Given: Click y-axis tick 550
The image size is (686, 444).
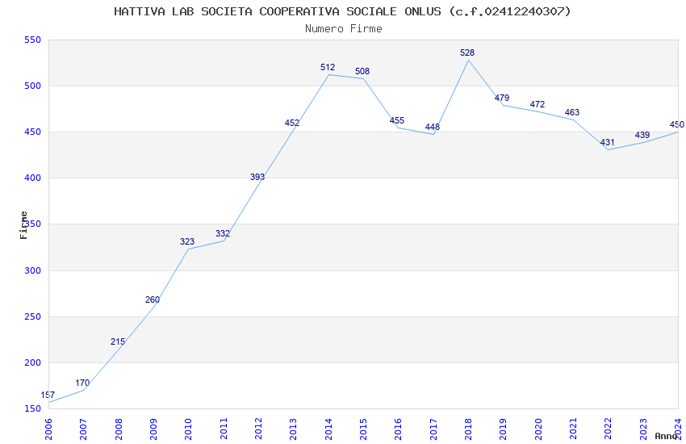Looking at the screenshot, I should point(32,40).
